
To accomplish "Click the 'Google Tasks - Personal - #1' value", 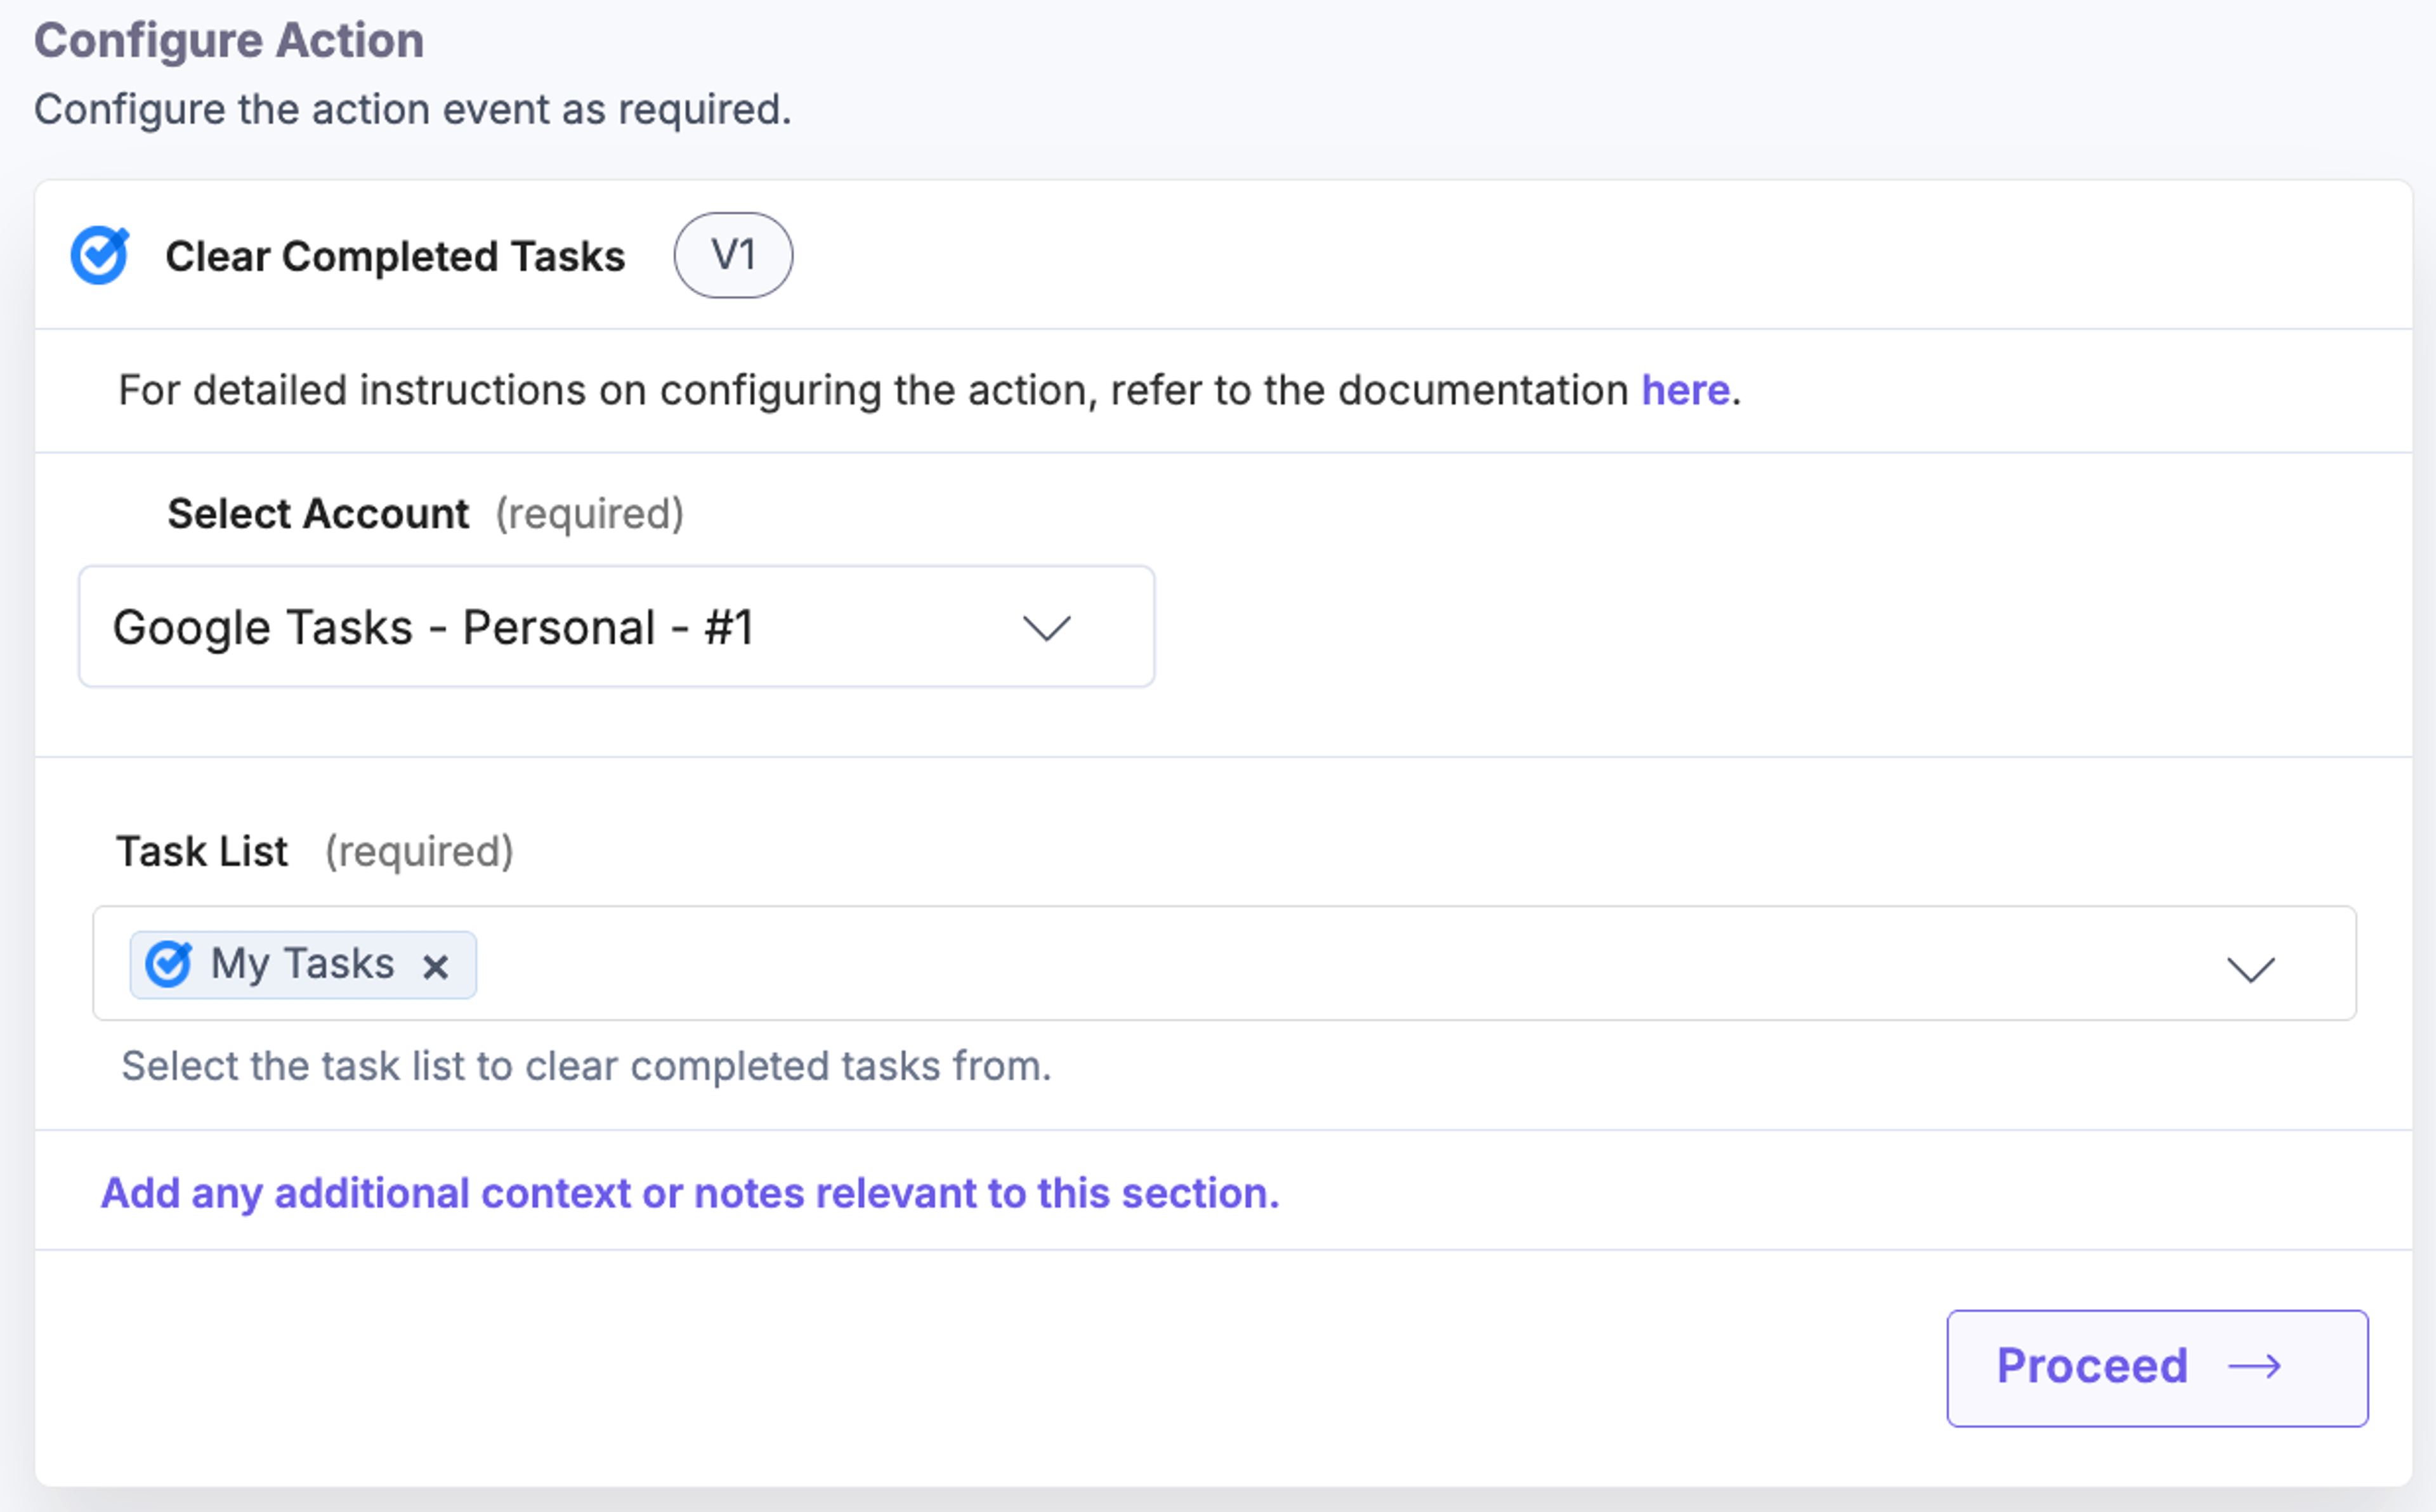I will (x=433, y=628).
